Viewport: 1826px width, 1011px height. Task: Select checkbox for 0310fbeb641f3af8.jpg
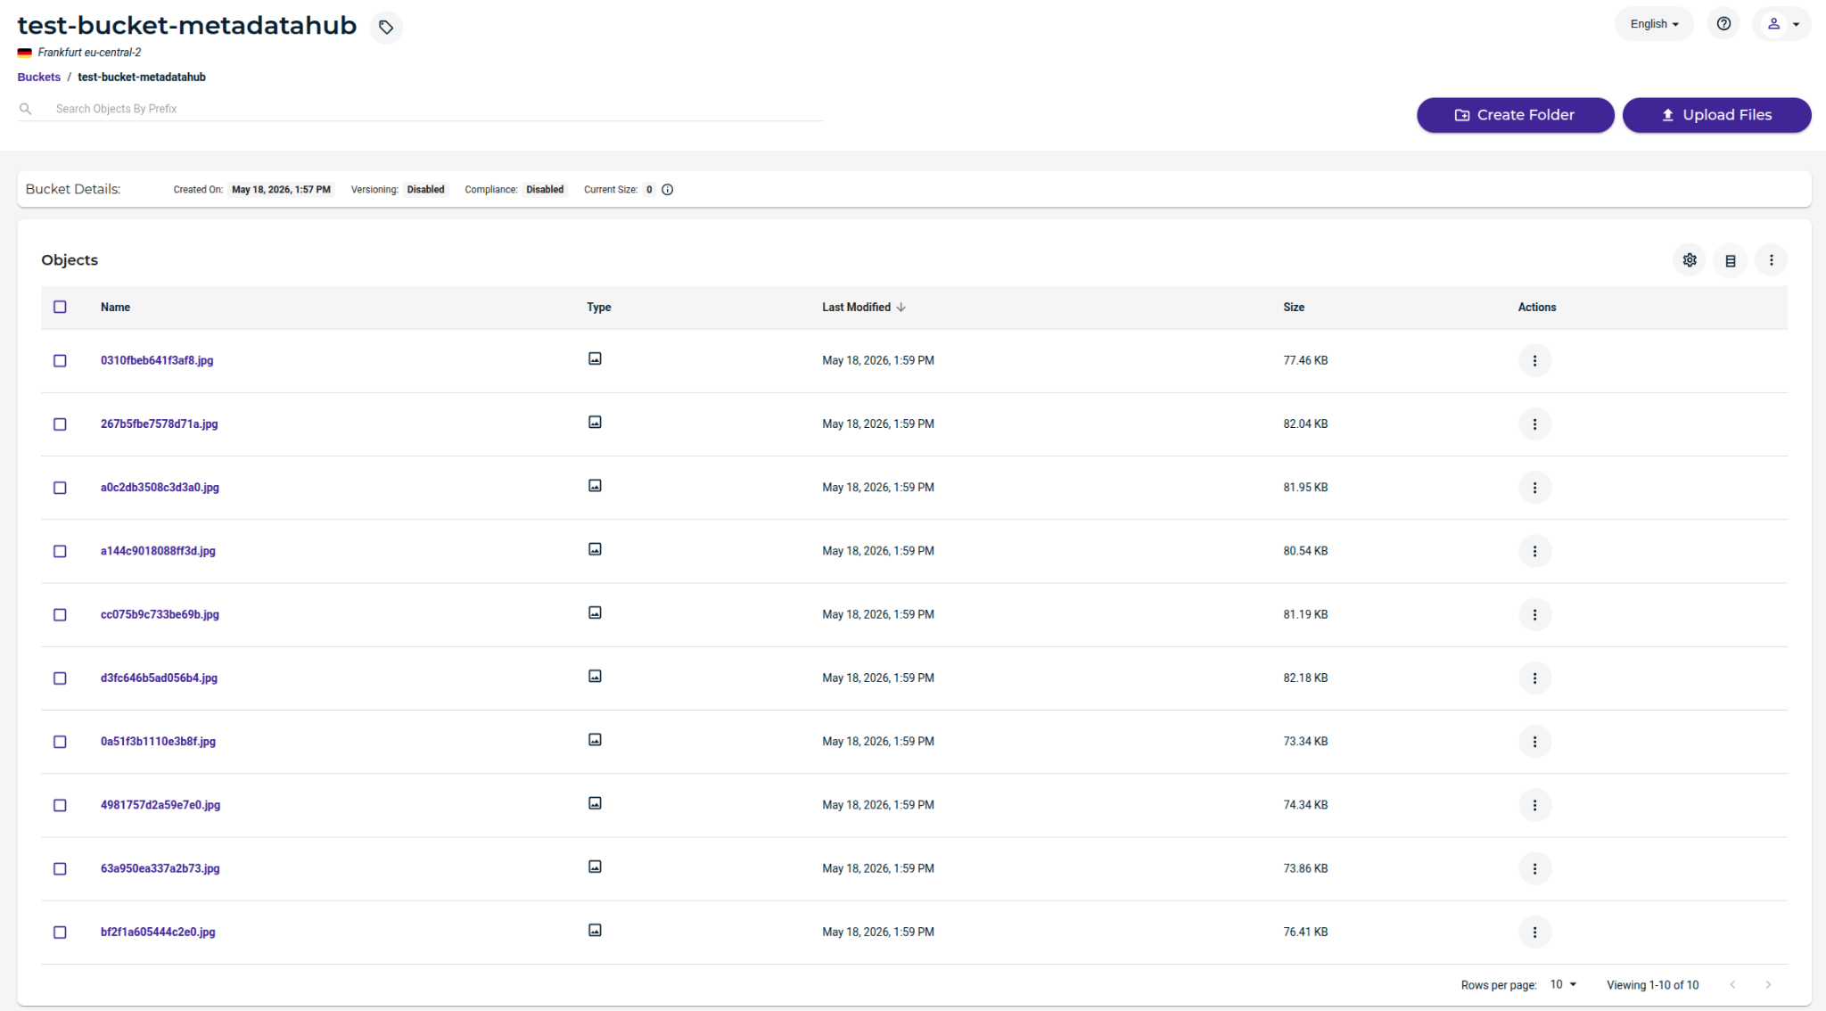(x=60, y=361)
